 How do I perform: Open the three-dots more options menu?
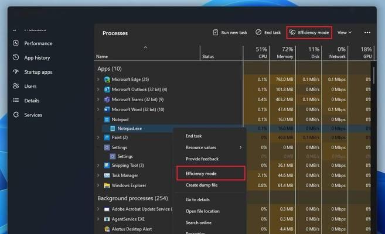pyautogui.click(x=367, y=32)
